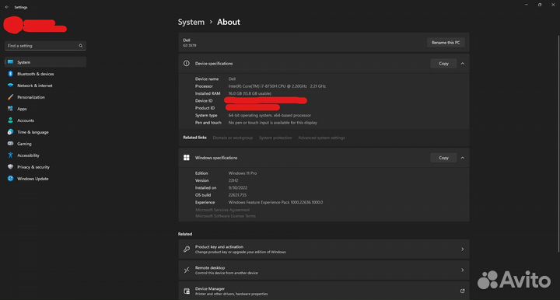560x300 pixels.
Task: Click the Bluetooth & devices icon
Action: [10, 74]
